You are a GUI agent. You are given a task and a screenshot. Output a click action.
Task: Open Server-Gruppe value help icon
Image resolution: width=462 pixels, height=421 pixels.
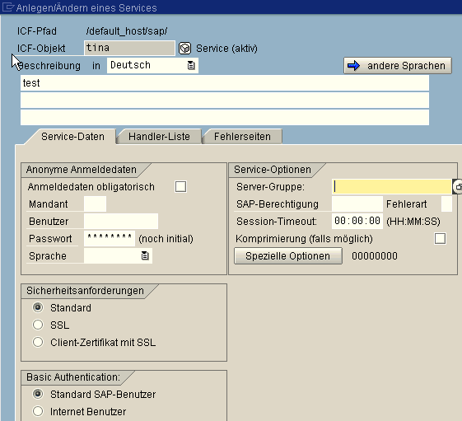458,187
